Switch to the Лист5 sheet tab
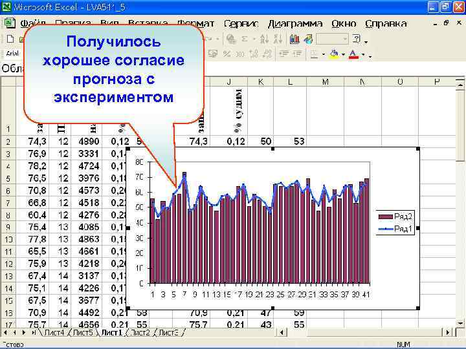 (83, 333)
